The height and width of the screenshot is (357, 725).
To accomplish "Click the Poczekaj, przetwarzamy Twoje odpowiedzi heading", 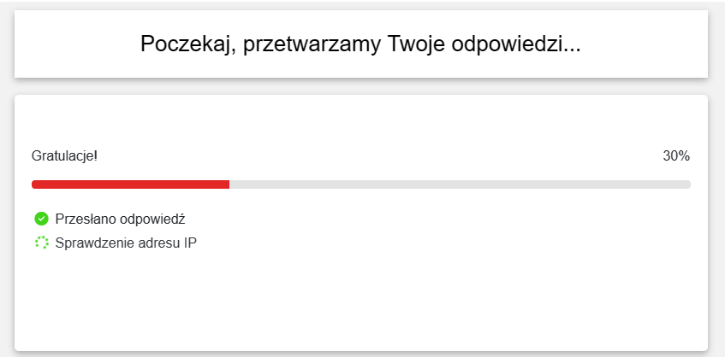I will (360, 44).
